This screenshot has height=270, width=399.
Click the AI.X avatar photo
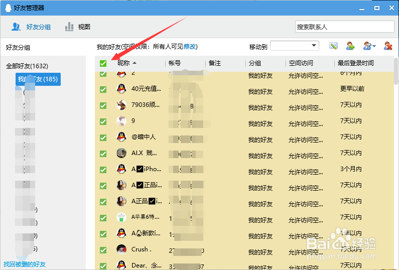(x=121, y=153)
